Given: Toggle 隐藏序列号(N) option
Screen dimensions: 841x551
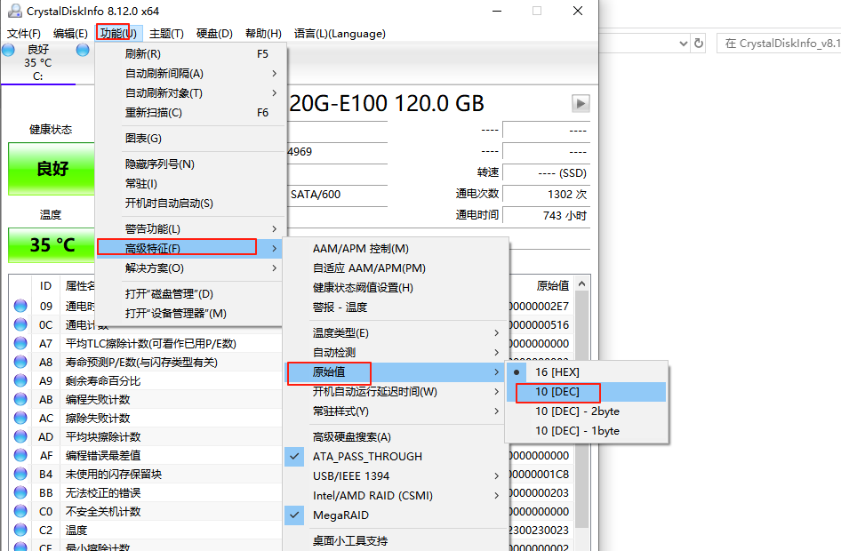Looking at the screenshot, I should click(190, 164).
